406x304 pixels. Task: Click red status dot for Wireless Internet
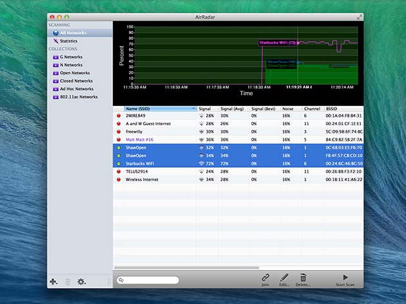point(119,179)
